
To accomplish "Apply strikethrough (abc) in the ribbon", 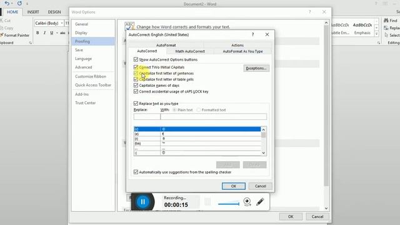I will 62,33.
